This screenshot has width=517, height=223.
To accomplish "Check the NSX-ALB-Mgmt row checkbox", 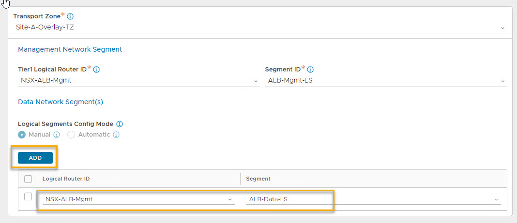I will [28, 196].
